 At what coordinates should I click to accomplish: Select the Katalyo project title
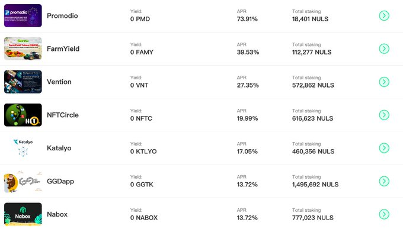(59, 149)
